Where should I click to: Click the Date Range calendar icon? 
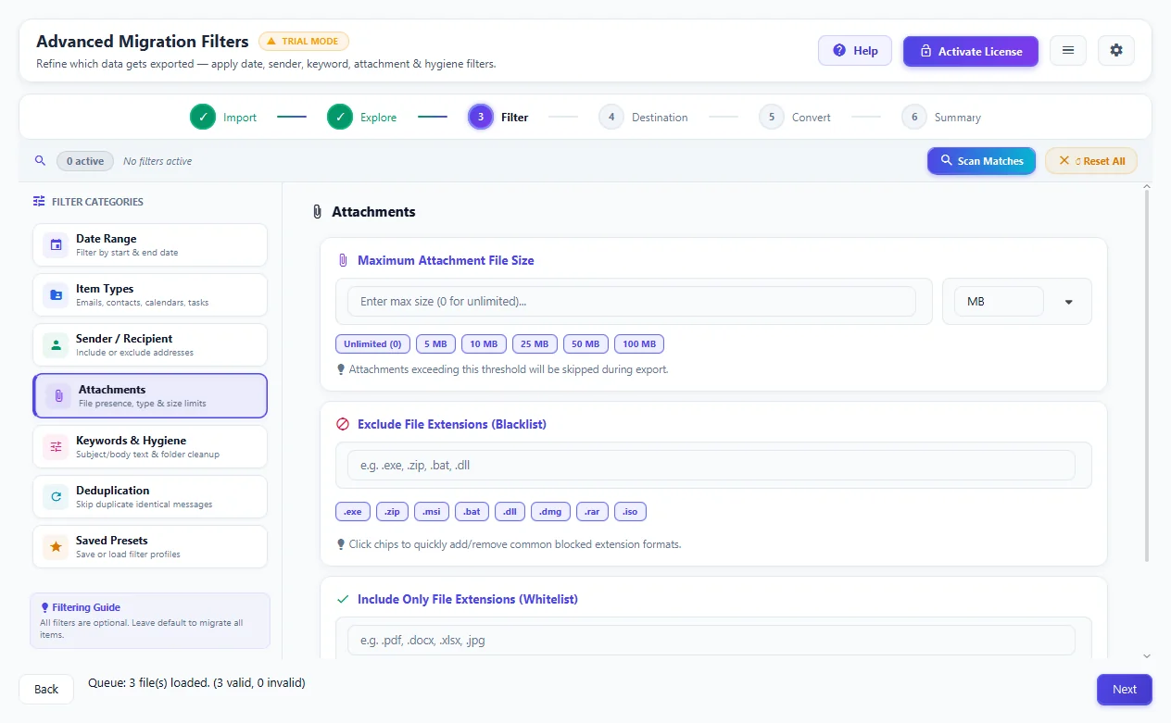[56, 245]
